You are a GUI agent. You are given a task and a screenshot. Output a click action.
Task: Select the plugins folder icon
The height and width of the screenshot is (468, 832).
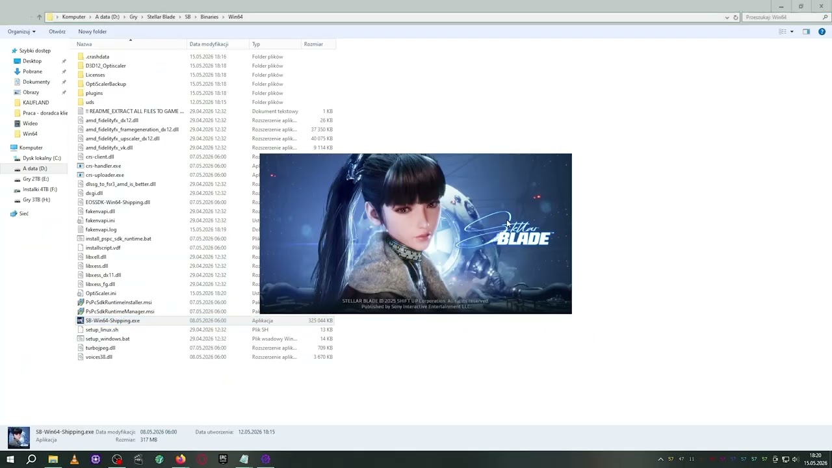(x=81, y=93)
